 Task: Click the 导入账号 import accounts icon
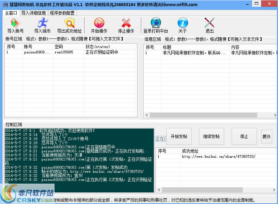tap(15, 23)
